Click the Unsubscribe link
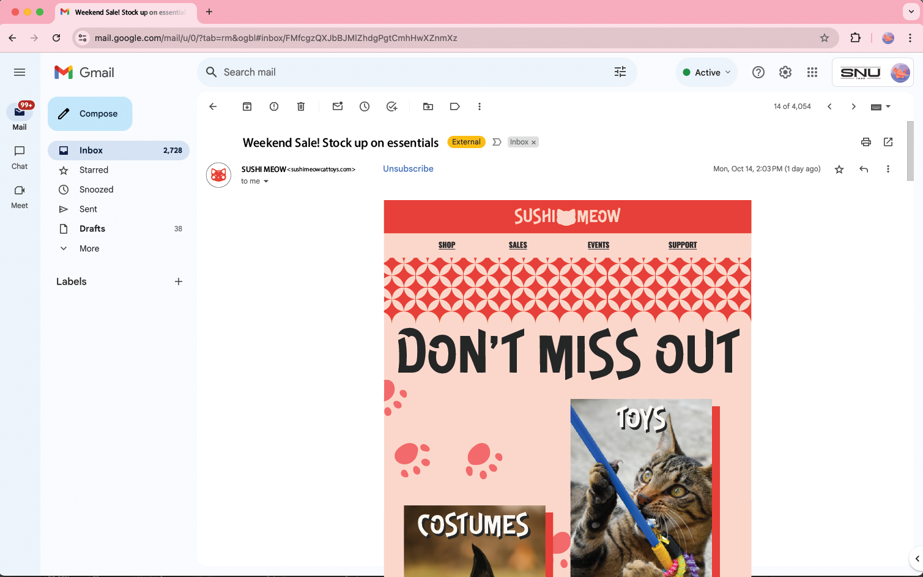 pyautogui.click(x=408, y=169)
